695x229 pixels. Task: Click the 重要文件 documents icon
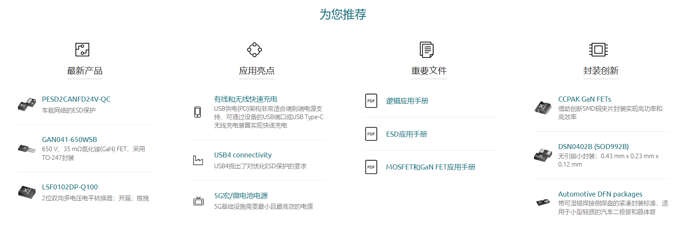(427, 50)
